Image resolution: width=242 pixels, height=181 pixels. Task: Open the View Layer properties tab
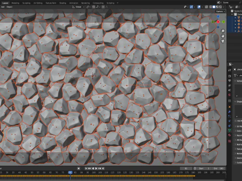(x=229, y=85)
